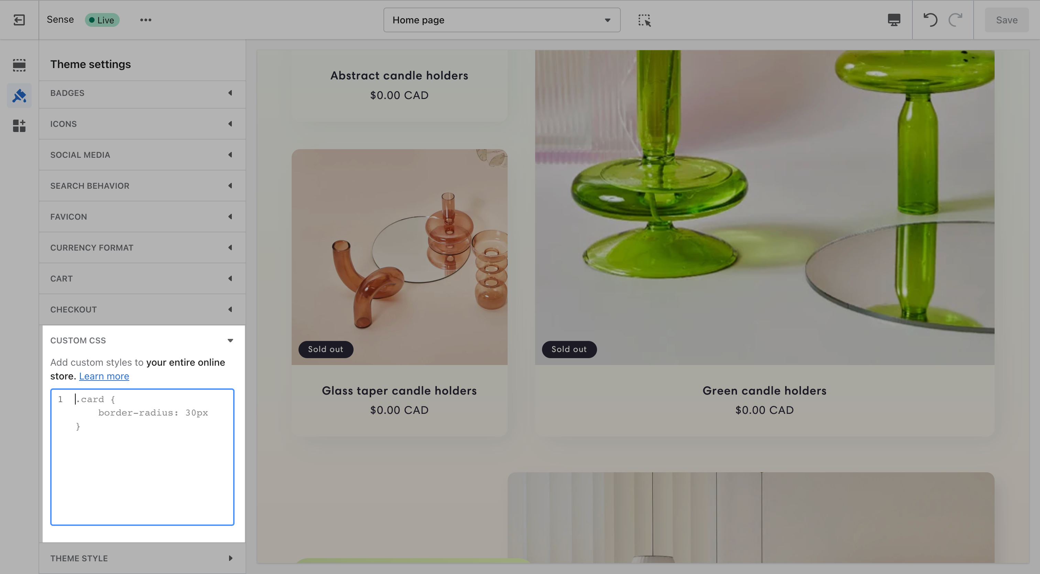Click the Theme settings paintbrush icon
1040x574 pixels.
19,96
